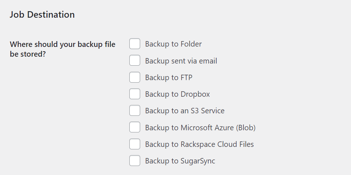Check the Backup to FTP box
Image resolution: width=351 pixels, height=175 pixels.
(x=135, y=77)
